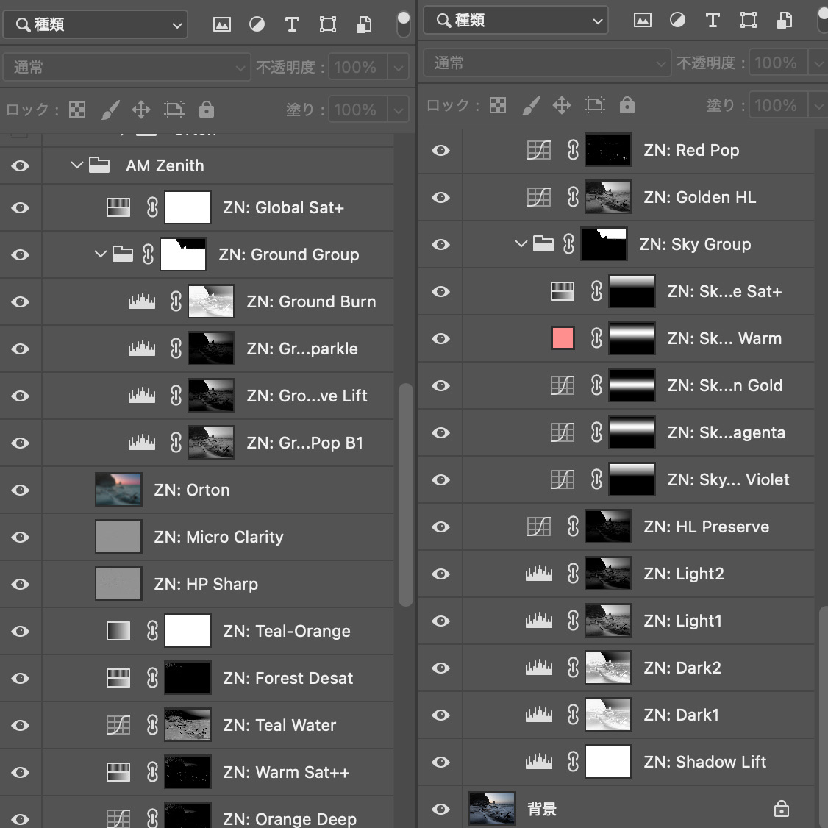Click the type layer filter icon, right panel
828x828 pixels.
pyautogui.click(x=713, y=20)
